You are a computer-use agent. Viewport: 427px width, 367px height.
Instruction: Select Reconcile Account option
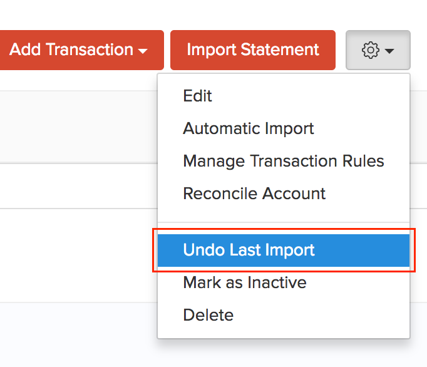(254, 194)
